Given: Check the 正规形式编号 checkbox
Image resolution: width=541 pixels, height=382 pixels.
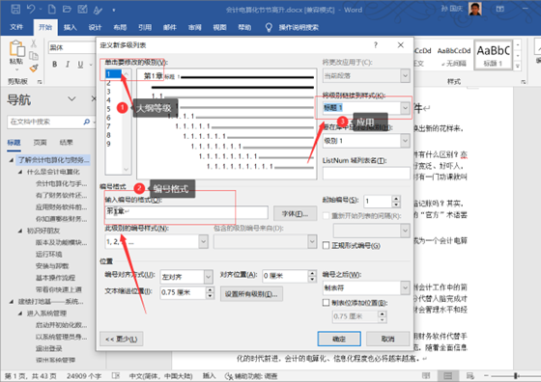Looking at the screenshot, I should 326,245.
